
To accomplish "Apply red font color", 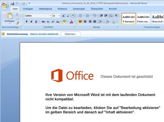I will (x=72, y=22).
